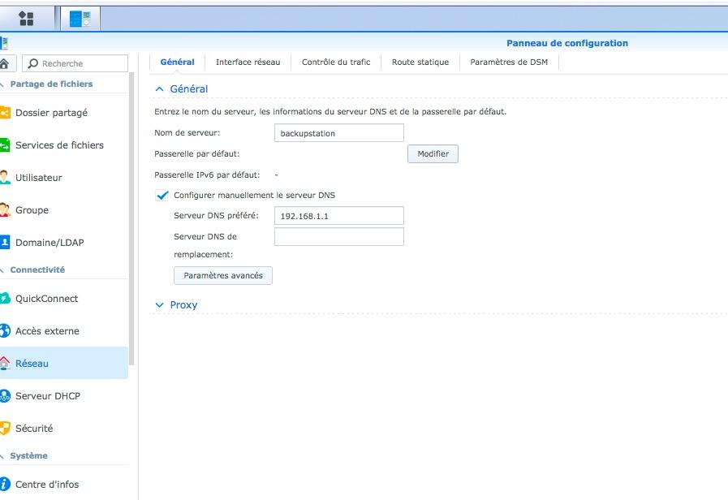Image resolution: width=728 pixels, height=500 pixels.
Task: Open the Route statique tab
Action: coord(420,62)
